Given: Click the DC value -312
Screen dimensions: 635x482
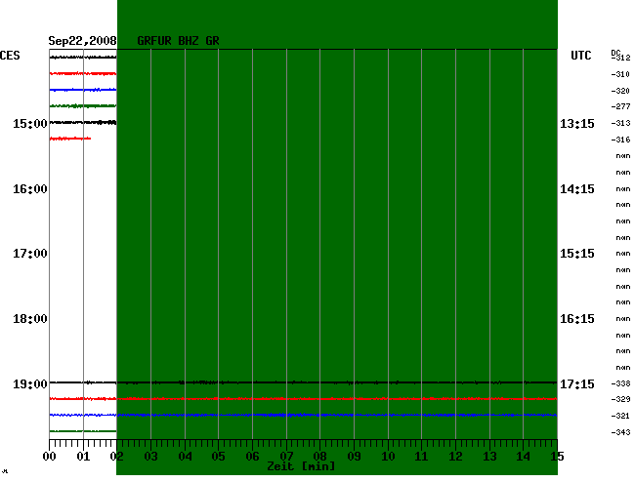Looking at the screenshot, I should click(x=620, y=58).
